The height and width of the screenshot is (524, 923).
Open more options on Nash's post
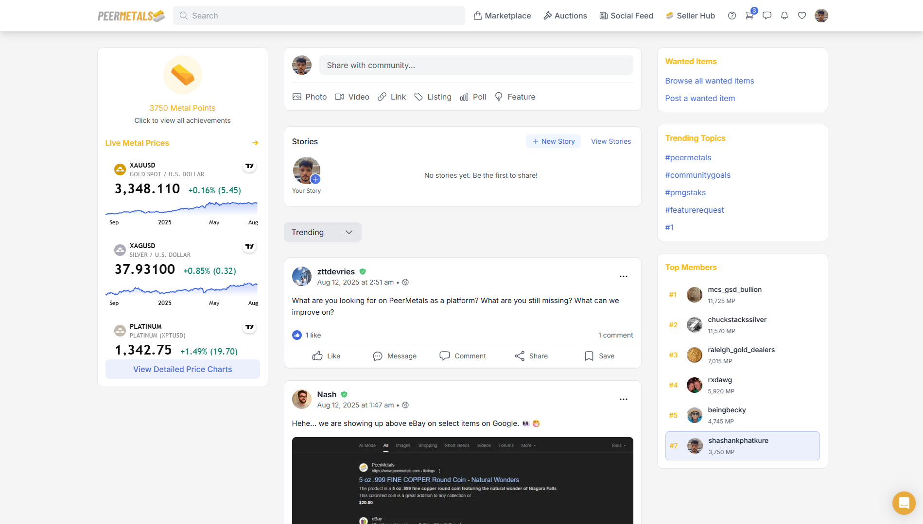(624, 399)
